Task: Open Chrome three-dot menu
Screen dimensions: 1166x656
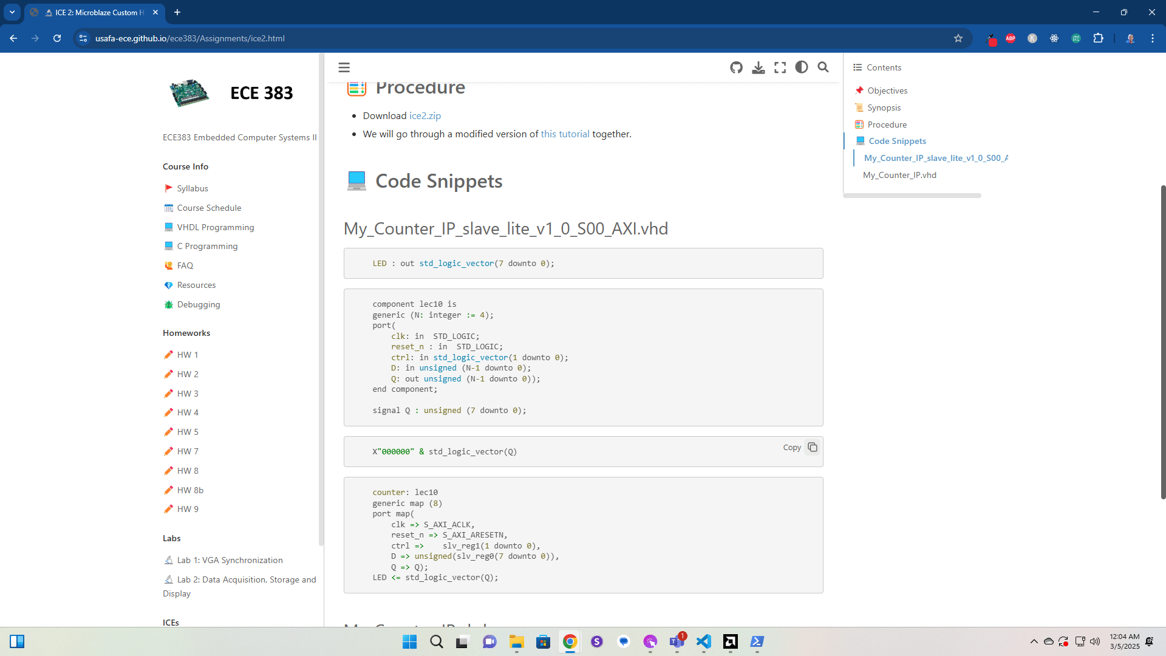Action: [1153, 38]
